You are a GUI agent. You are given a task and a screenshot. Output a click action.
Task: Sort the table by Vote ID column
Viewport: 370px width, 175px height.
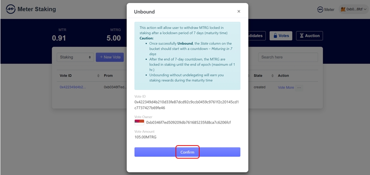[x=98, y=76]
